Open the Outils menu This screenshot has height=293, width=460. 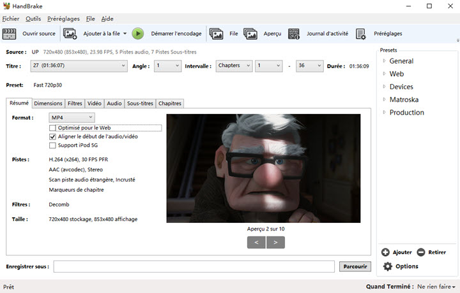pos(33,18)
